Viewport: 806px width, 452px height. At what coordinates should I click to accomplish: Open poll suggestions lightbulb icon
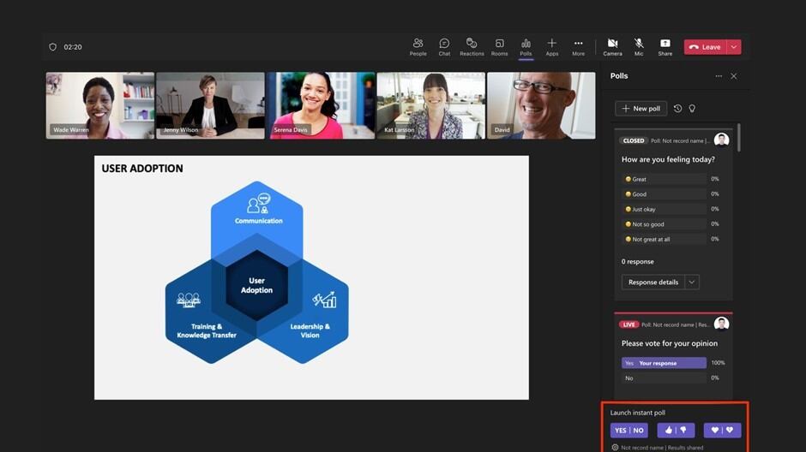click(x=692, y=109)
